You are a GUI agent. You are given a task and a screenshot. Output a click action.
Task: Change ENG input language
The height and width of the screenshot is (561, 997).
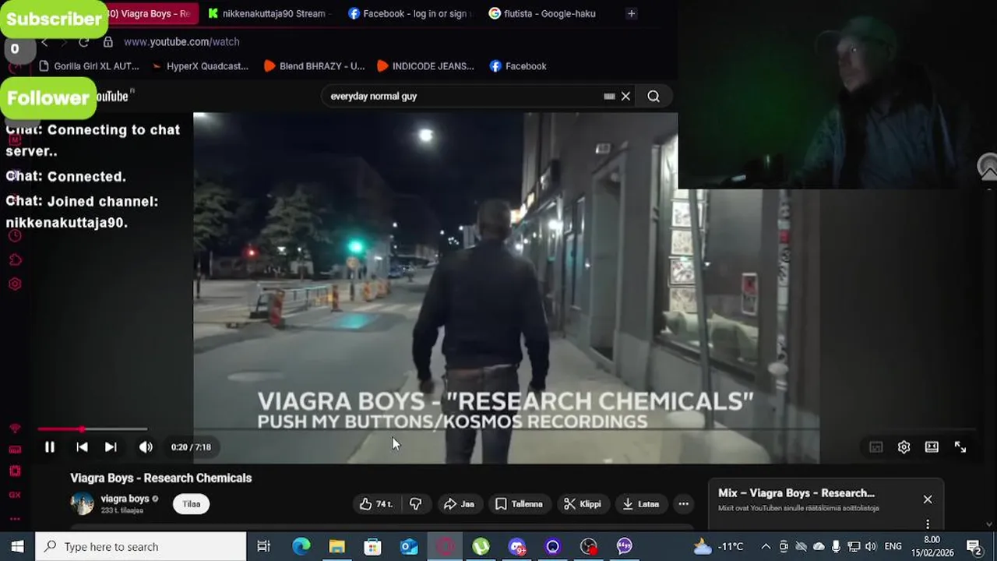pos(893,547)
